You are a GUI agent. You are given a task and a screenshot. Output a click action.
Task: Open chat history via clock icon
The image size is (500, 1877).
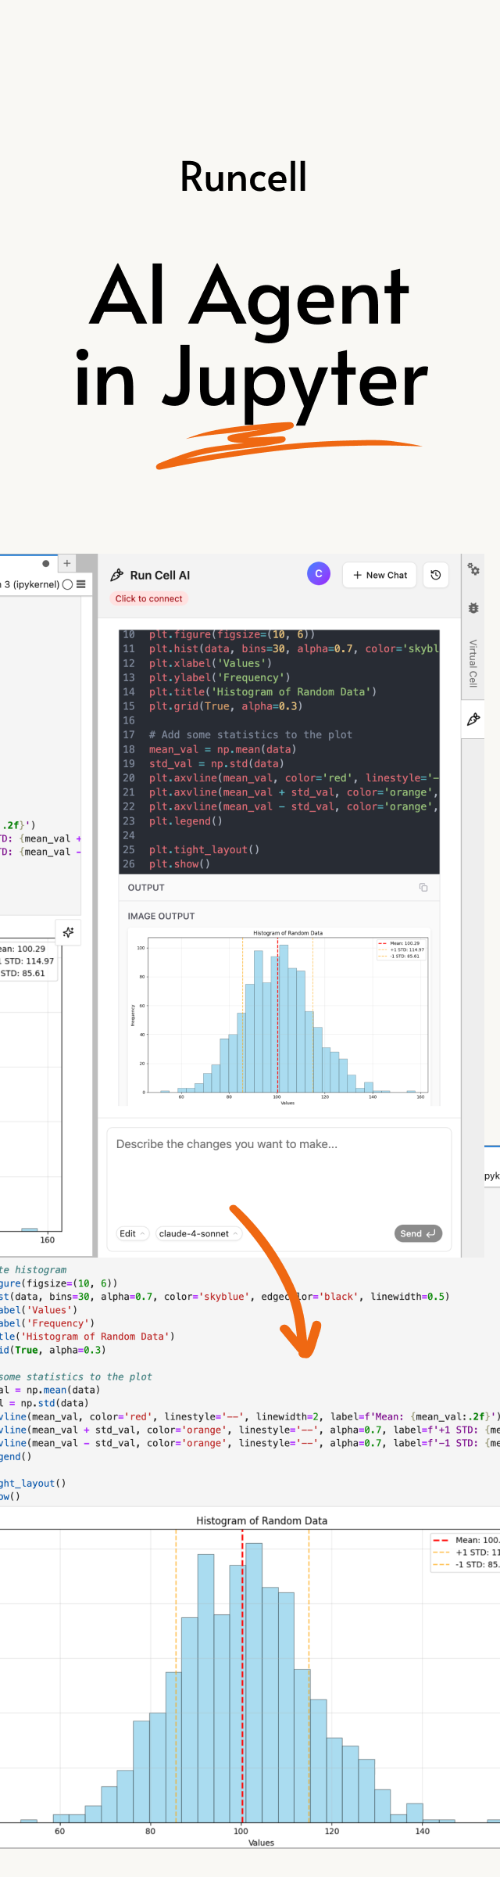pos(435,575)
